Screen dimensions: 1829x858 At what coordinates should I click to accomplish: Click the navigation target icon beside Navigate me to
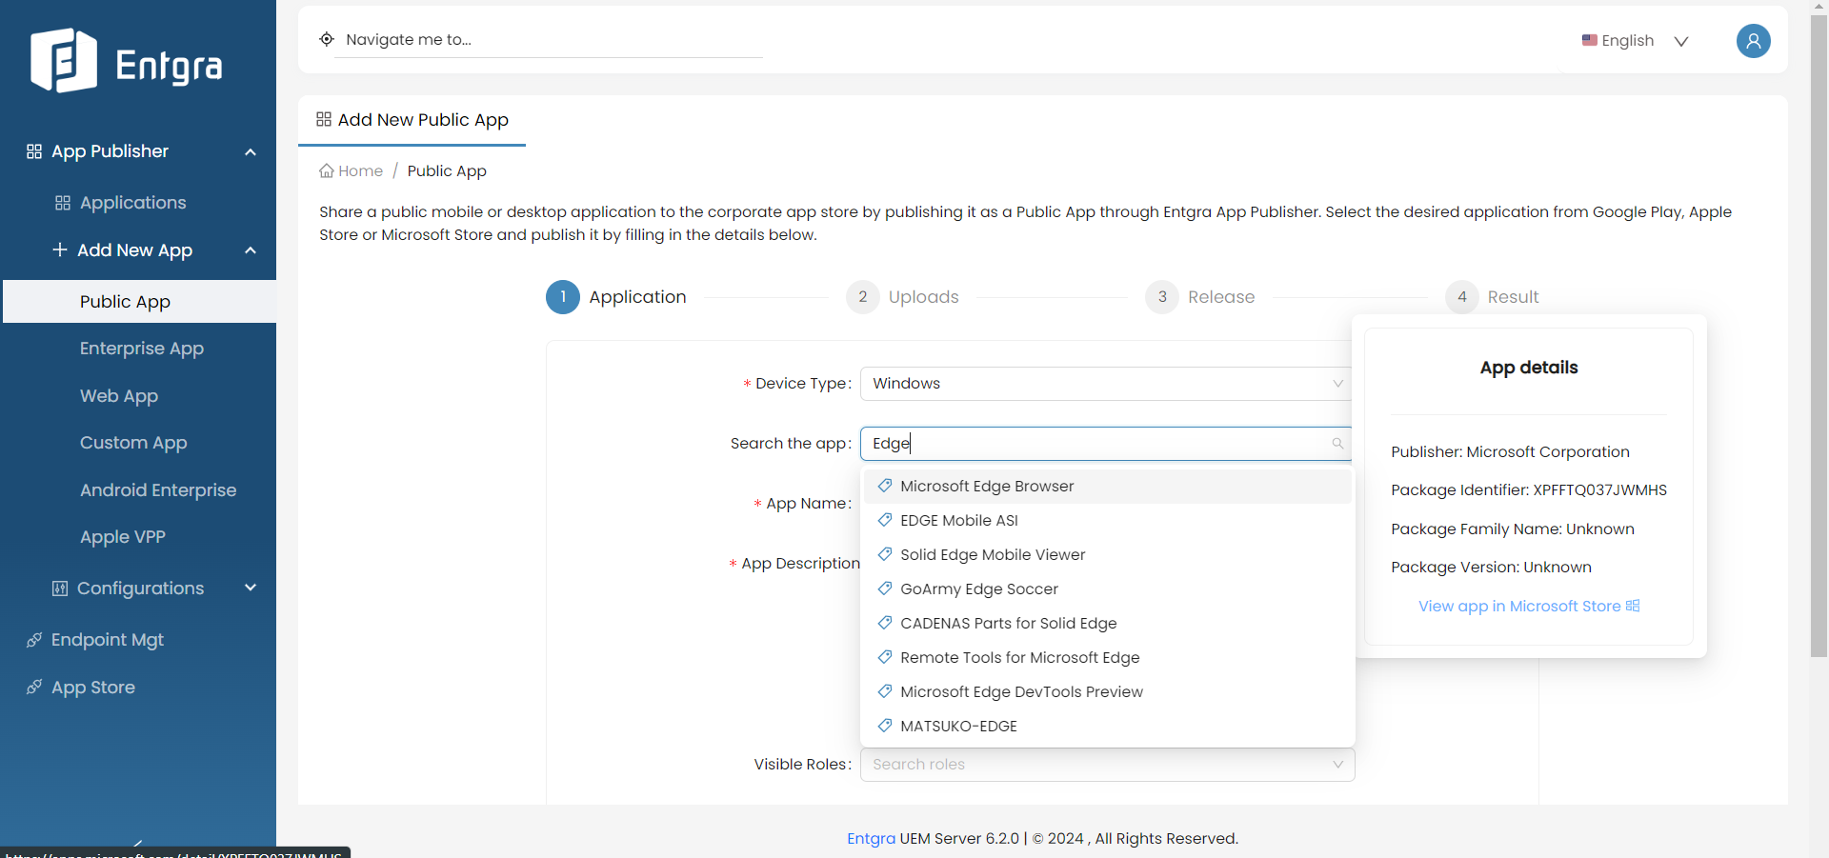pyautogui.click(x=327, y=39)
